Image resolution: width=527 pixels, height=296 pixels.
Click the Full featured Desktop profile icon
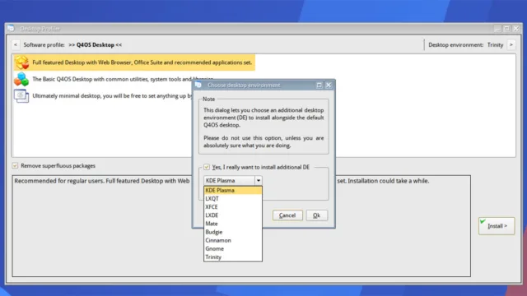pyautogui.click(x=21, y=62)
